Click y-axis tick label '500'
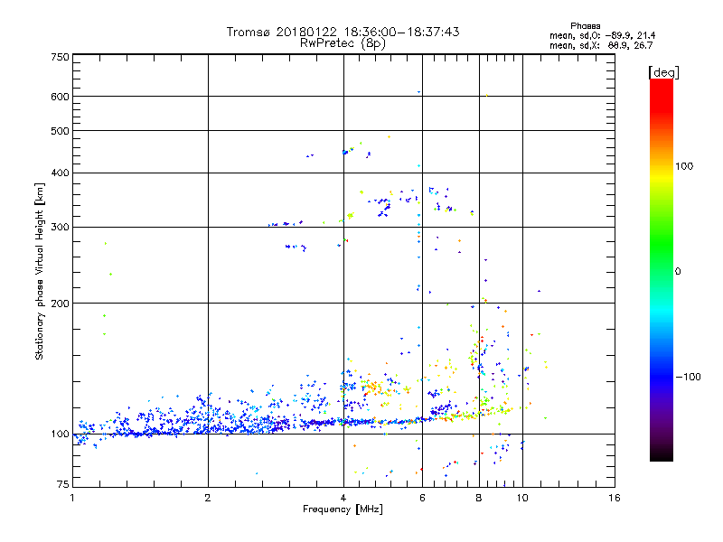The width and height of the screenshot is (723, 542). click(x=60, y=131)
